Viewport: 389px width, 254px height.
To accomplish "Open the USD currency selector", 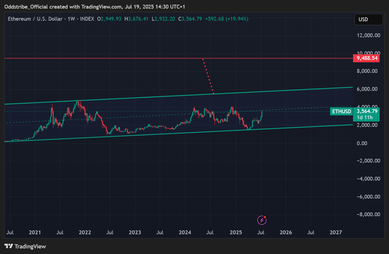I will [x=369, y=19].
